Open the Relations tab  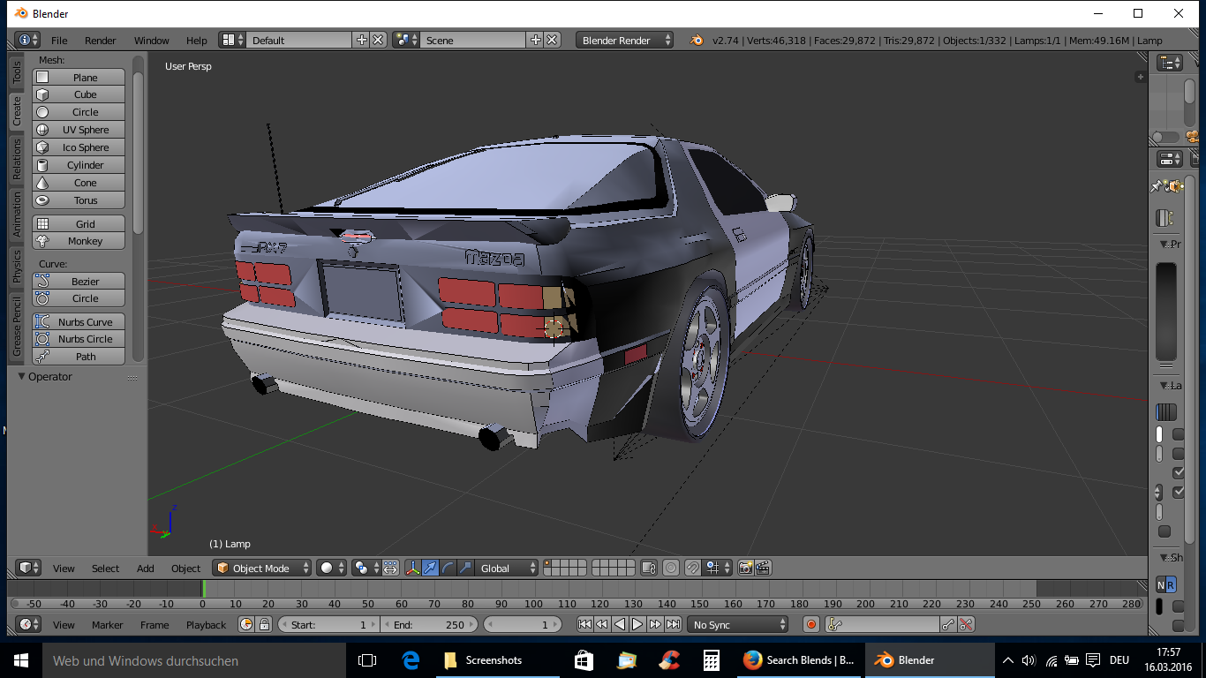[x=16, y=160]
